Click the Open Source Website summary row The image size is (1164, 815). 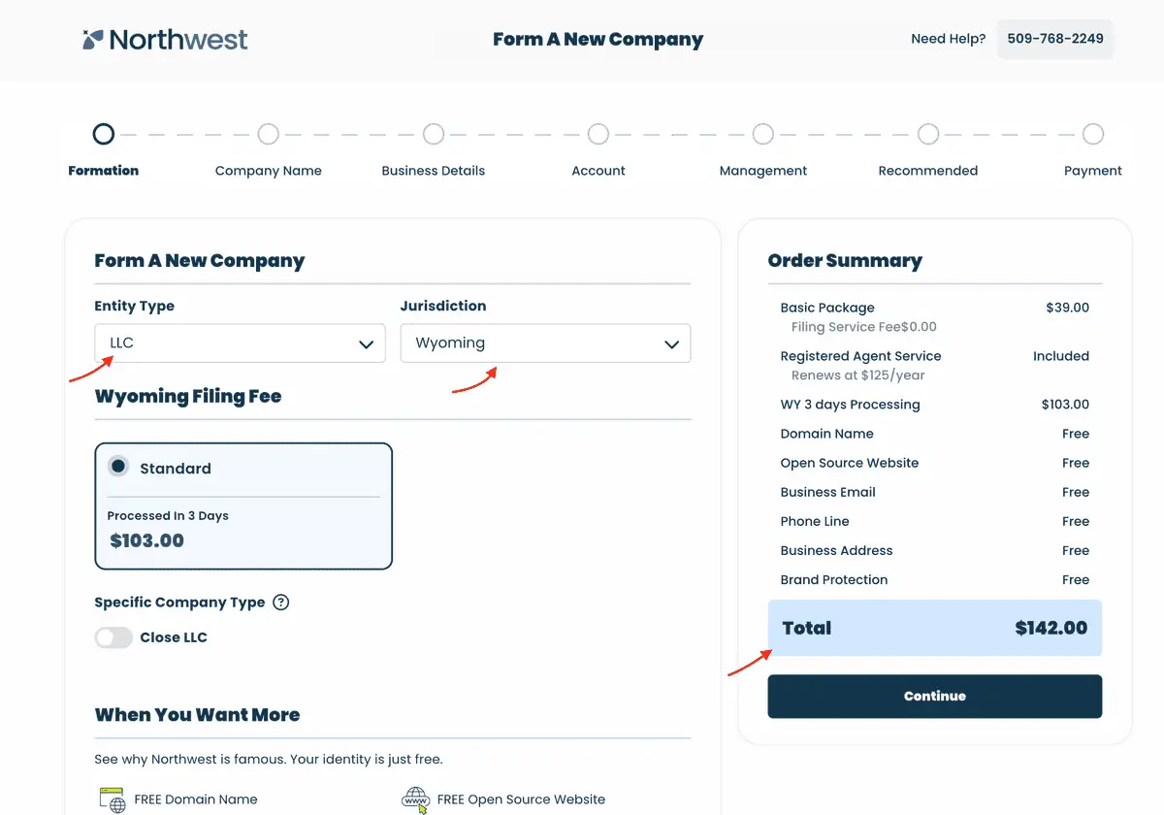[x=935, y=463]
